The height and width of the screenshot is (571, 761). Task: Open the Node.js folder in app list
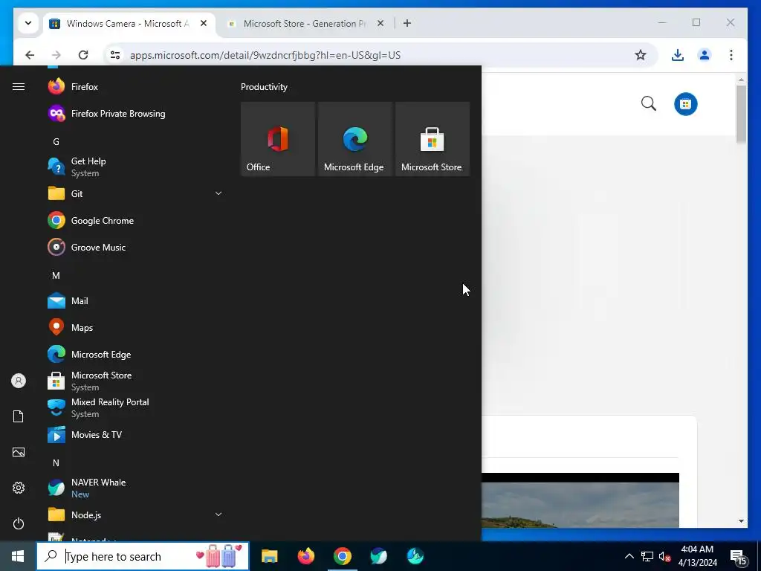[x=135, y=514]
